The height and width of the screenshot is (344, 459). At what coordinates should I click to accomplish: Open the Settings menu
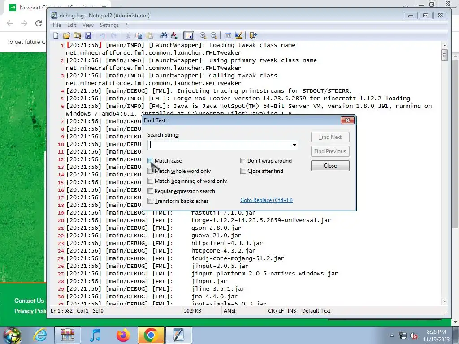point(109,25)
